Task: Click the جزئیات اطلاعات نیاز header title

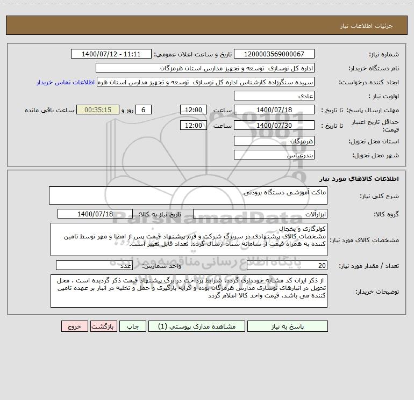Action: [x=367, y=26]
